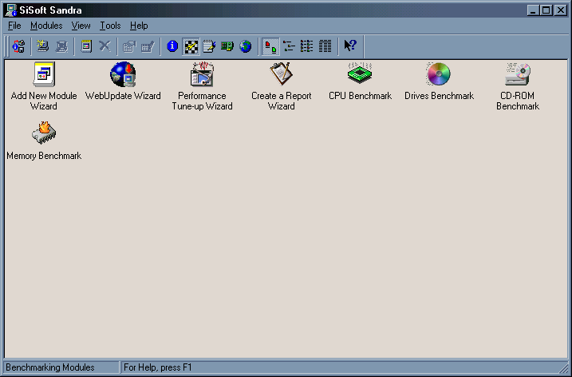Open the View menu
The width and height of the screenshot is (572, 377).
[81, 26]
